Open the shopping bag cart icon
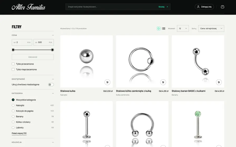Image resolution: width=236 pixels, height=147 pixels. pos(222,7)
